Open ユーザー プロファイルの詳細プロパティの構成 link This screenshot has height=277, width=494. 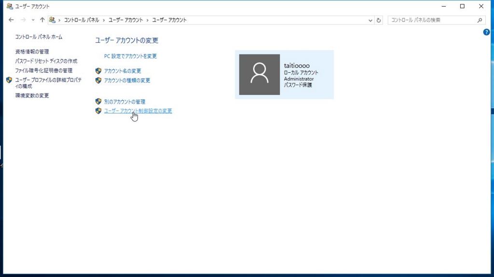click(x=48, y=83)
